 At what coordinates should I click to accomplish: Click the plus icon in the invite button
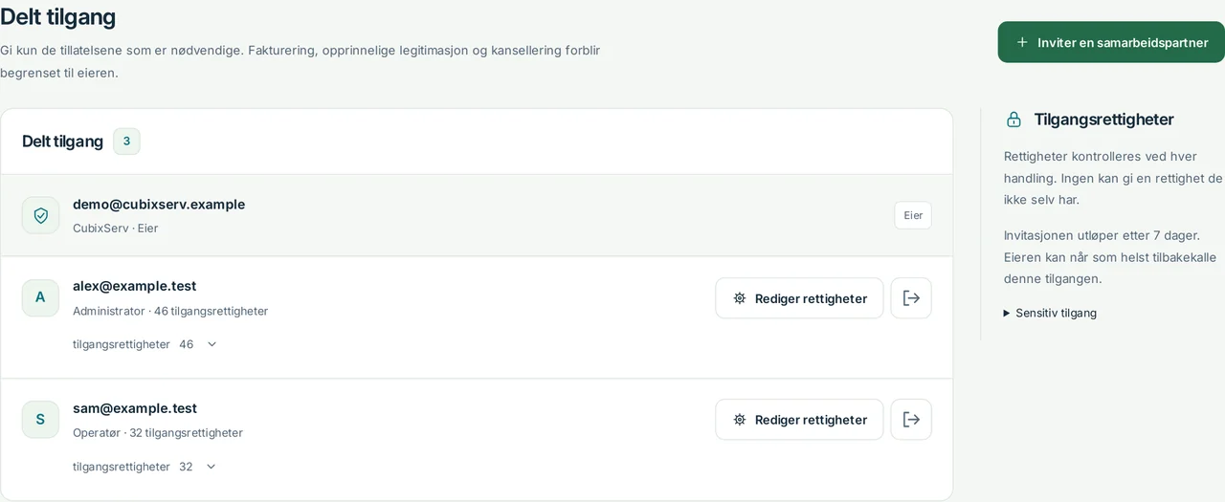pos(1022,42)
